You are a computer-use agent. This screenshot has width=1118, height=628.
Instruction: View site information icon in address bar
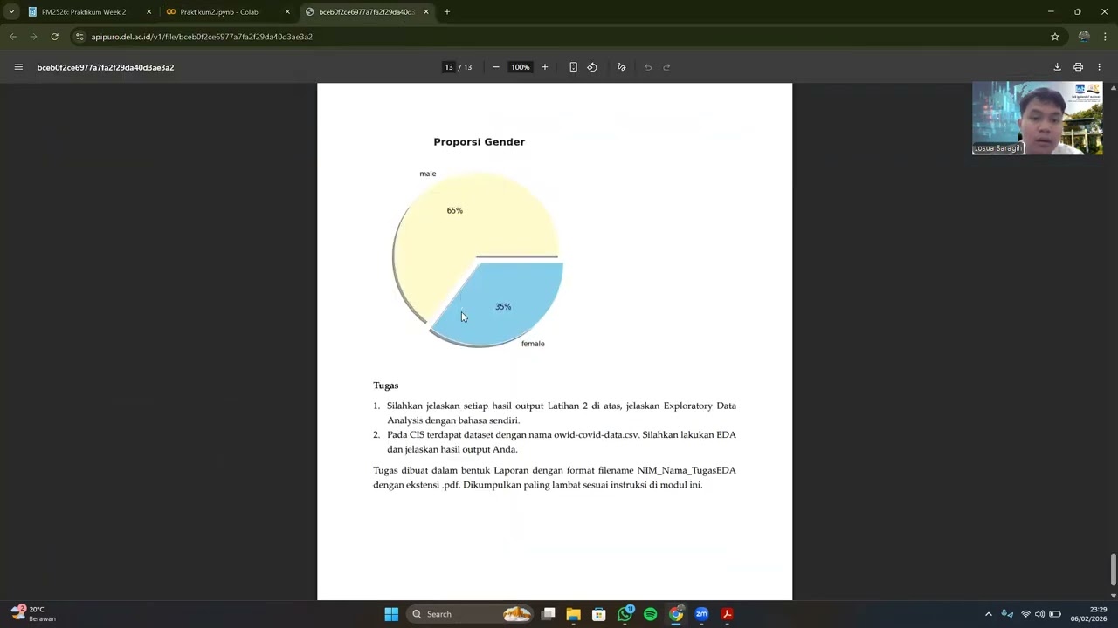click(80, 37)
